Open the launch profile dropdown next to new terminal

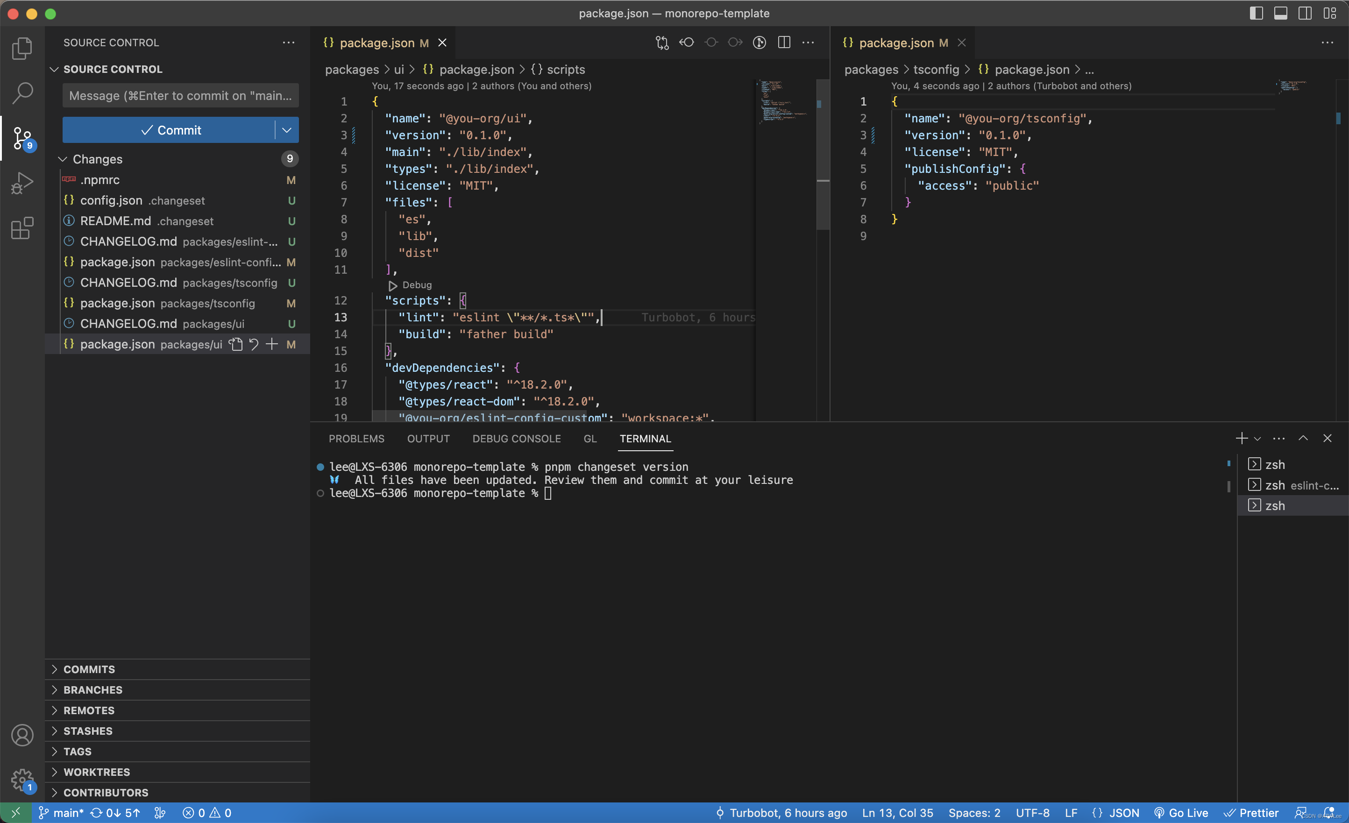click(1257, 439)
